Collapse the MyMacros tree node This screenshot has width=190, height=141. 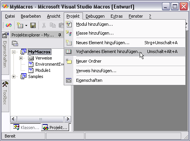pos(13,52)
